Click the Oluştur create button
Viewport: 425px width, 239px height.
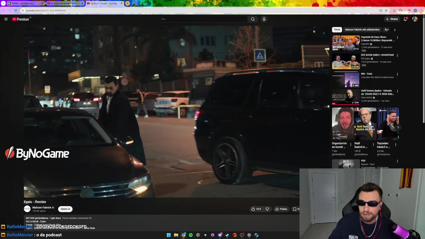[x=392, y=19]
